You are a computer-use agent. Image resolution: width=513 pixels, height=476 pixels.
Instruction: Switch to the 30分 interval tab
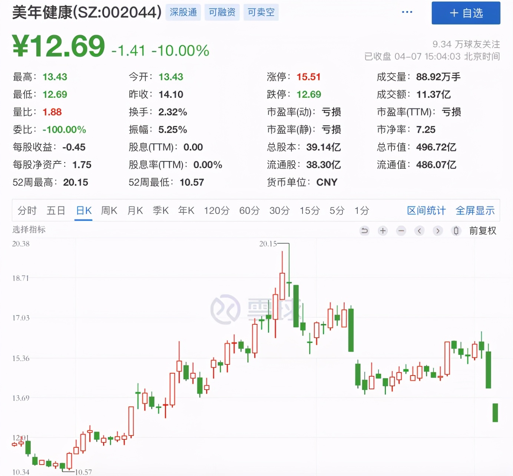279,211
